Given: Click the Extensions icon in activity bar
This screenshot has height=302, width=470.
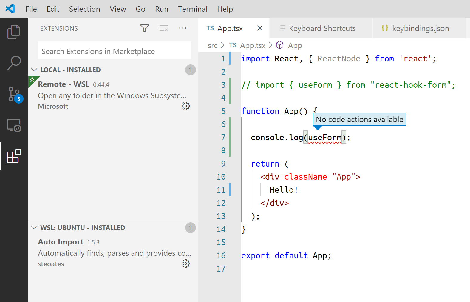Looking at the screenshot, I should (x=14, y=156).
